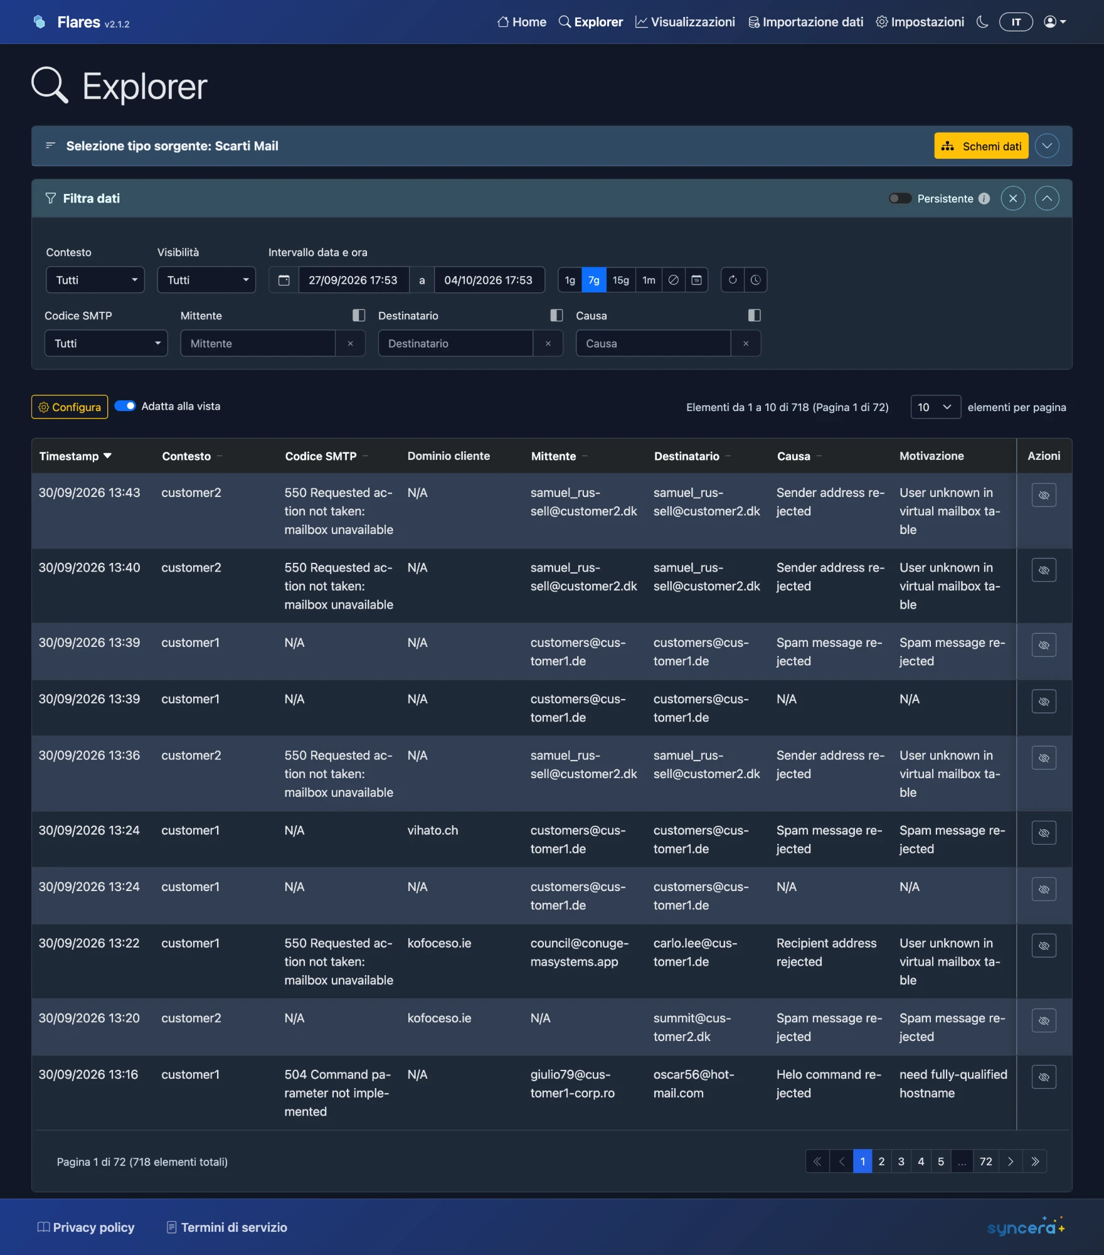Open Importazione dati menu item

tap(805, 22)
